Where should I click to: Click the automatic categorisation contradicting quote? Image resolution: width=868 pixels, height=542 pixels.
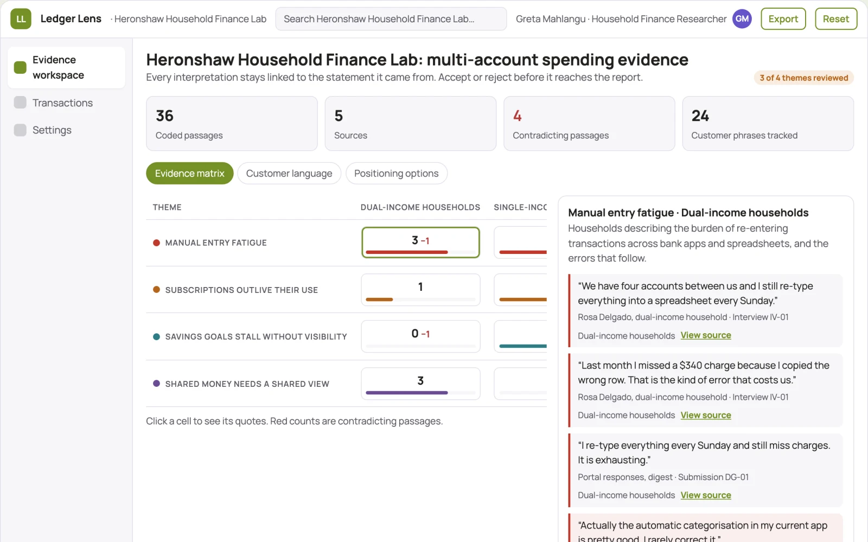(706, 528)
